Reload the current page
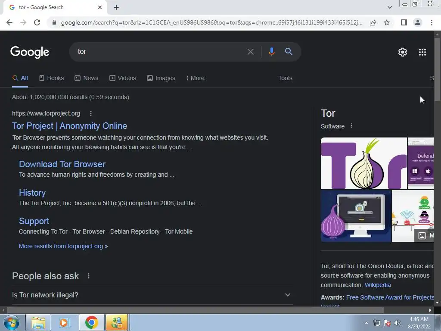Image resolution: width=441 pixels, height=331 pixels. [x=37, y=22]
